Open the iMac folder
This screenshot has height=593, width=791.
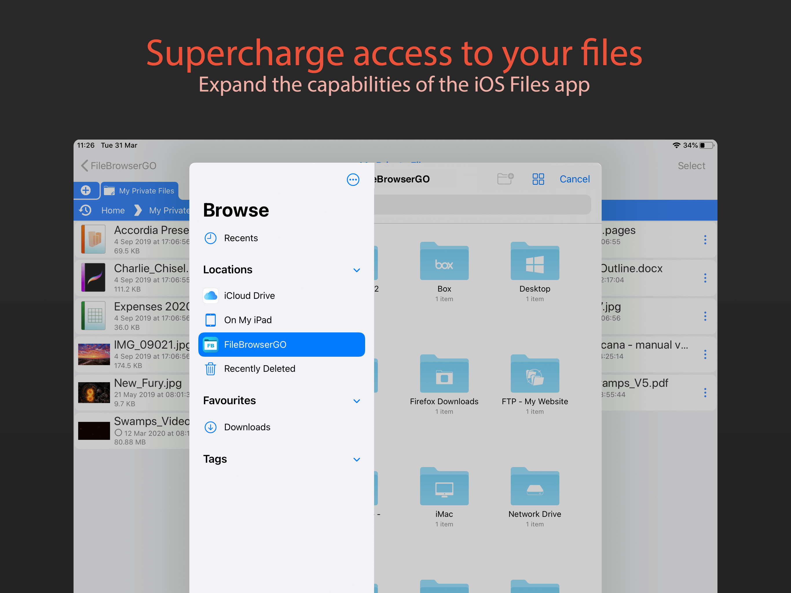pos(444,488)
